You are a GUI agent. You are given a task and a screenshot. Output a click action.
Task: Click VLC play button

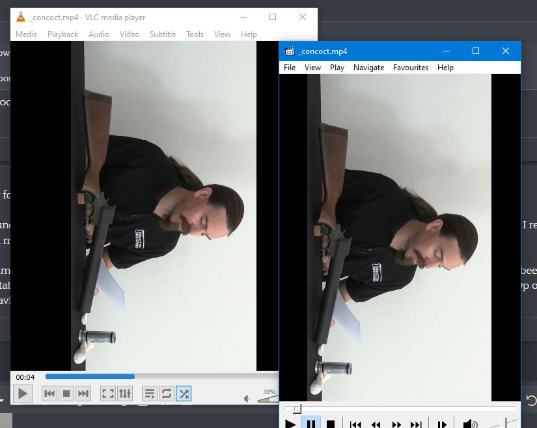tap(23, 394)
